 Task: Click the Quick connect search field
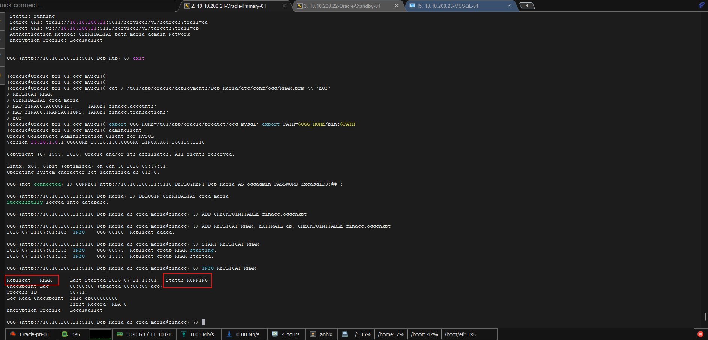pos(87,6)
